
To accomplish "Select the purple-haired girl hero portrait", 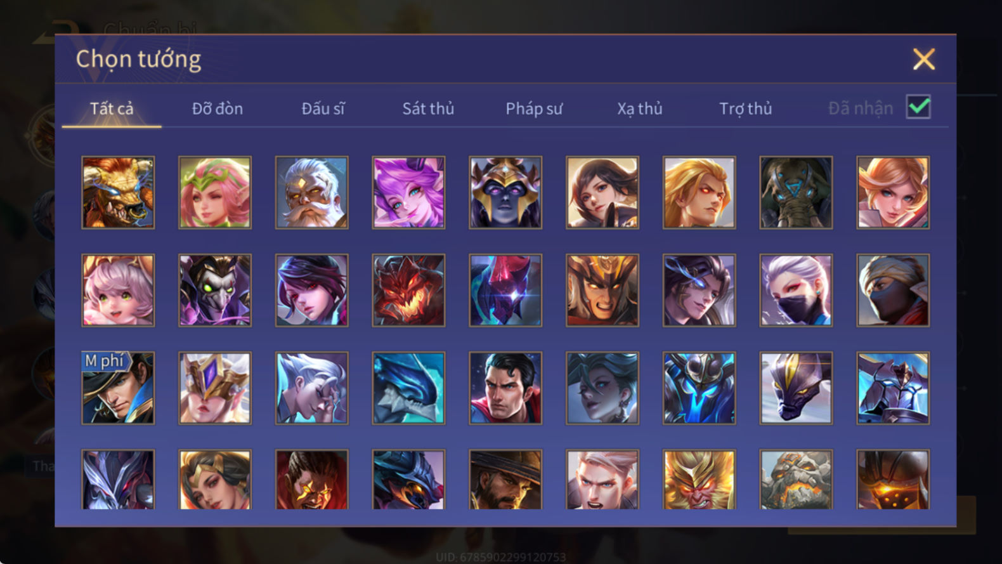I will tap(408, 193).
